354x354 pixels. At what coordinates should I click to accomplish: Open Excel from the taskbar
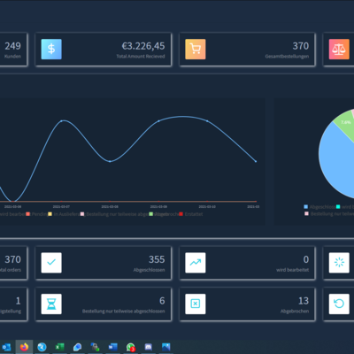click(59, 347)
